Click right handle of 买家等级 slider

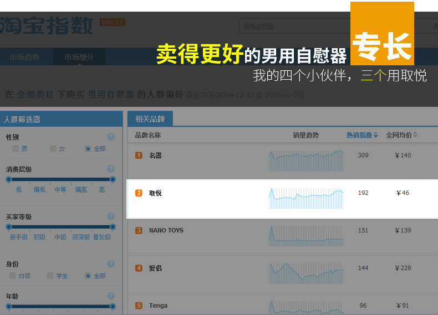click(x=113, y=227)
